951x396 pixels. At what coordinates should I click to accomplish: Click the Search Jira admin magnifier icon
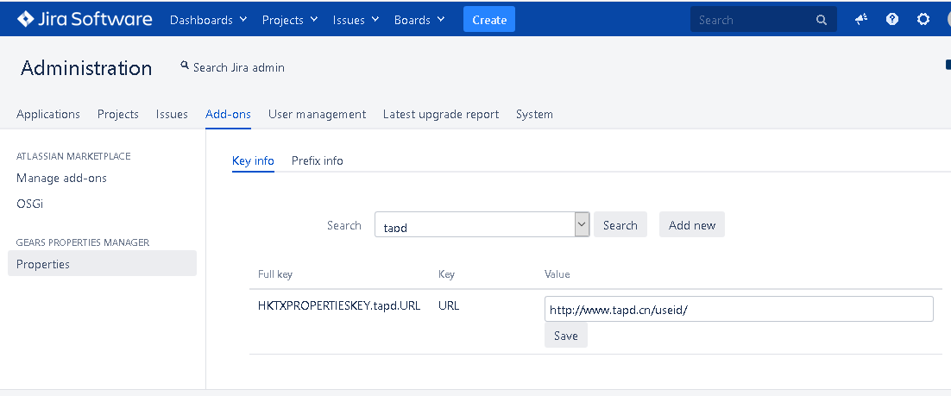pyautogui.click(x=185, y=66)
